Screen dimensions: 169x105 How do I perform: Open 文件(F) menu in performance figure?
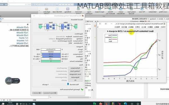coord(163,27)
